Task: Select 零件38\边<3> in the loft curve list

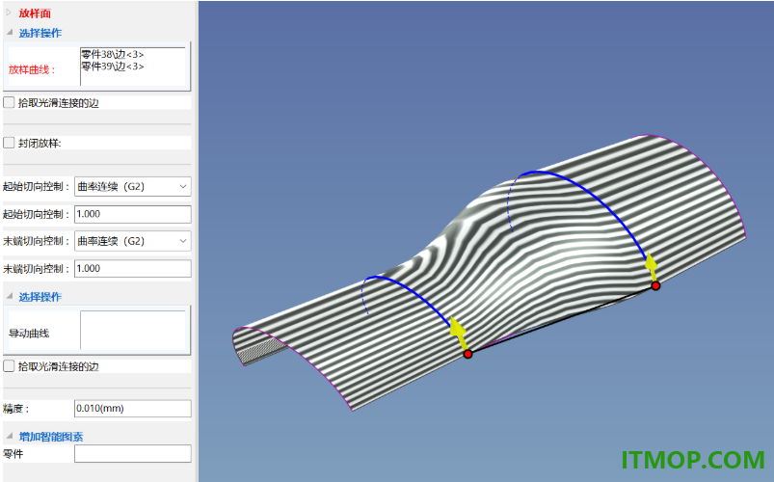Action: point(113,54)
